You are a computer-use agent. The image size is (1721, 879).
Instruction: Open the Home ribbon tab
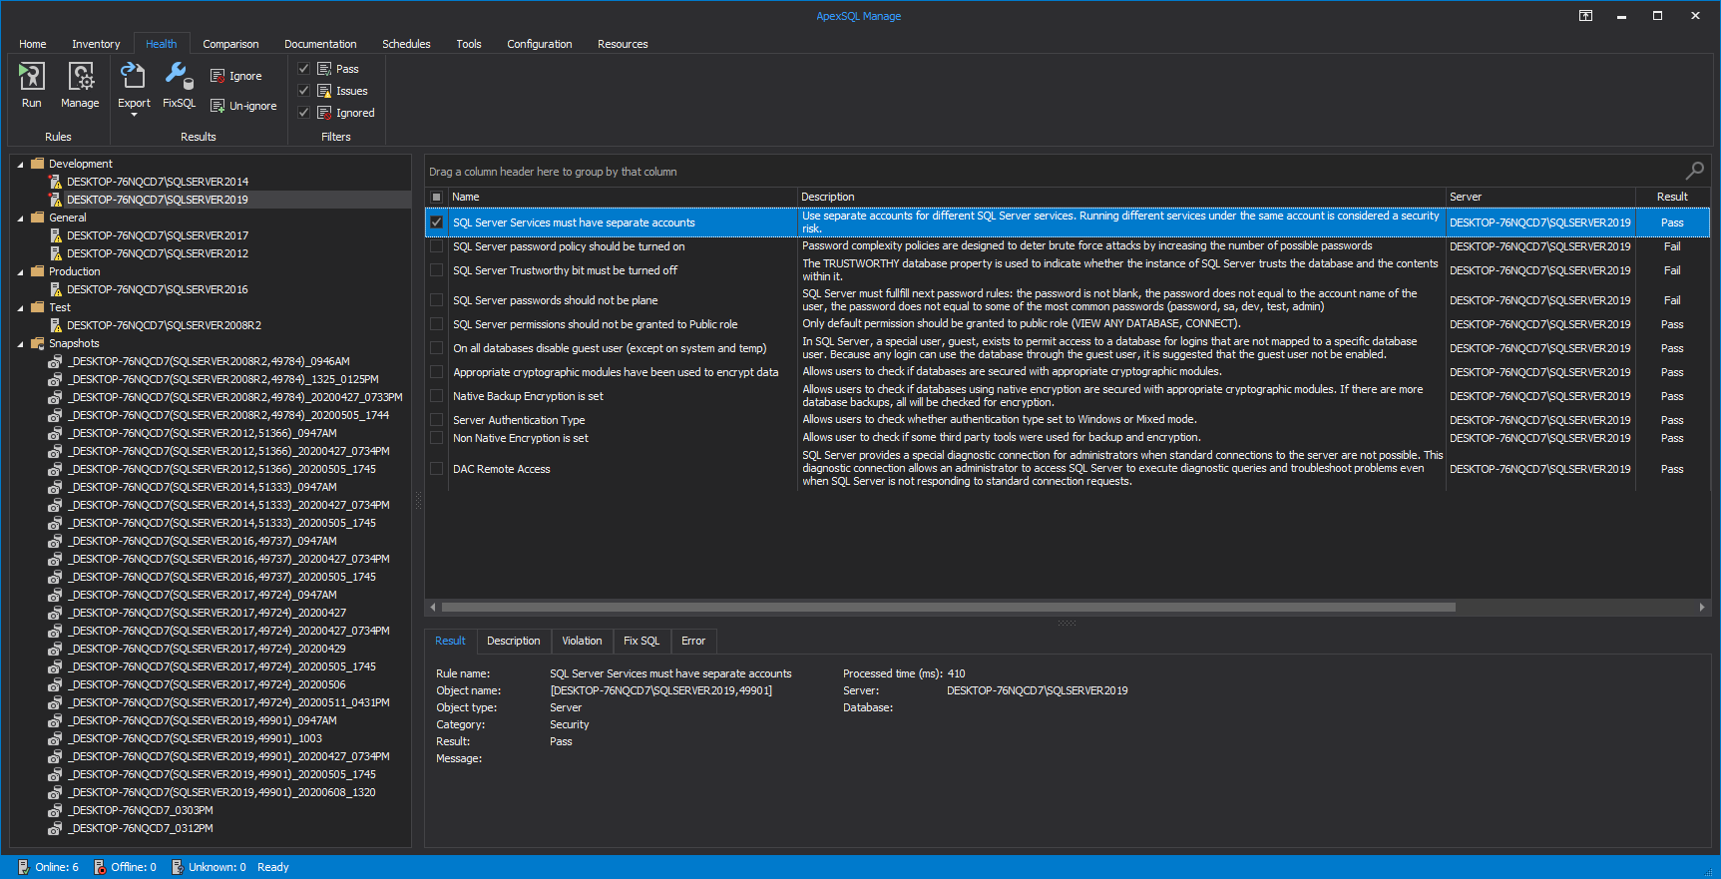pyautogui.click(x=33, y=44)
